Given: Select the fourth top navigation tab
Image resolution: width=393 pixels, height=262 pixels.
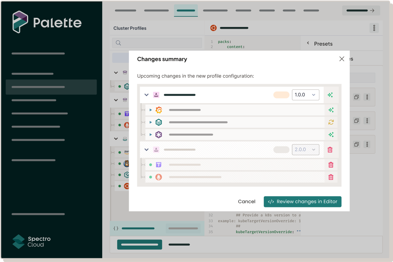Looking at the screenshot, I should pos(215,11).
